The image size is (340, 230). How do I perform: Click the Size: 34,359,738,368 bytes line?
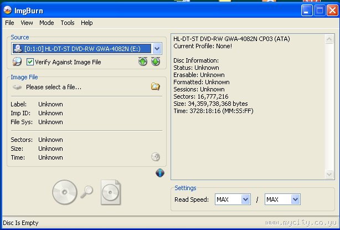point(210,104)
